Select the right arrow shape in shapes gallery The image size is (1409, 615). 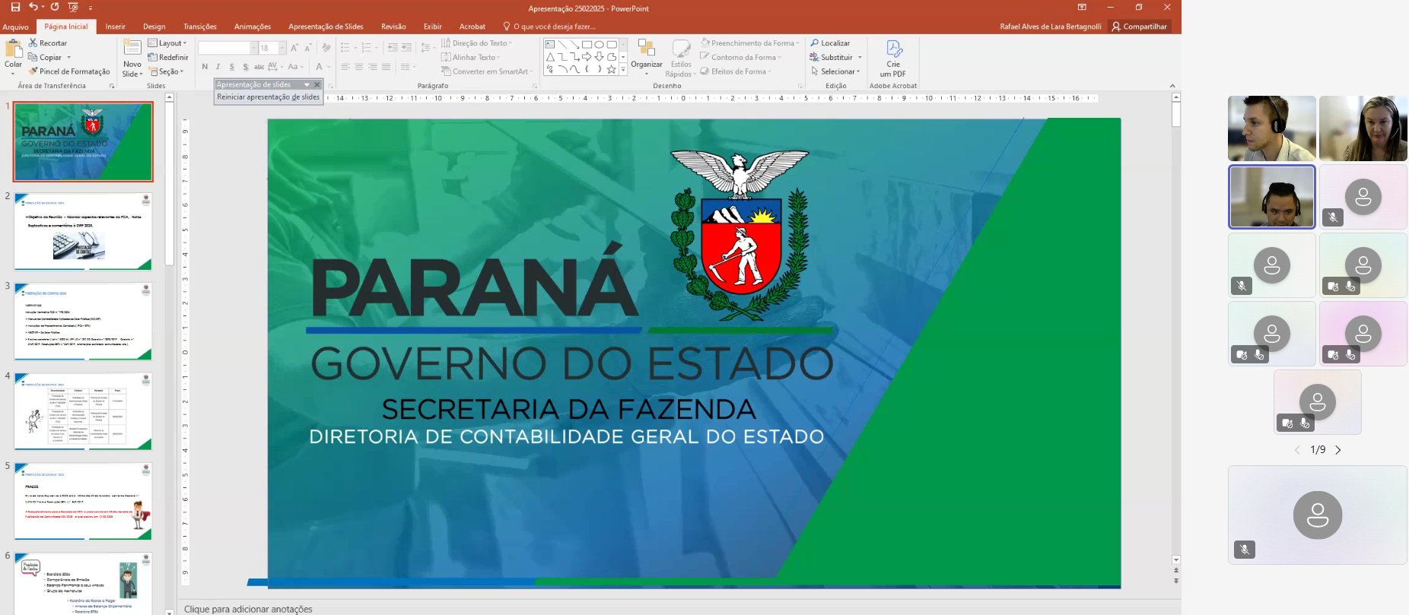coord(587,56)
